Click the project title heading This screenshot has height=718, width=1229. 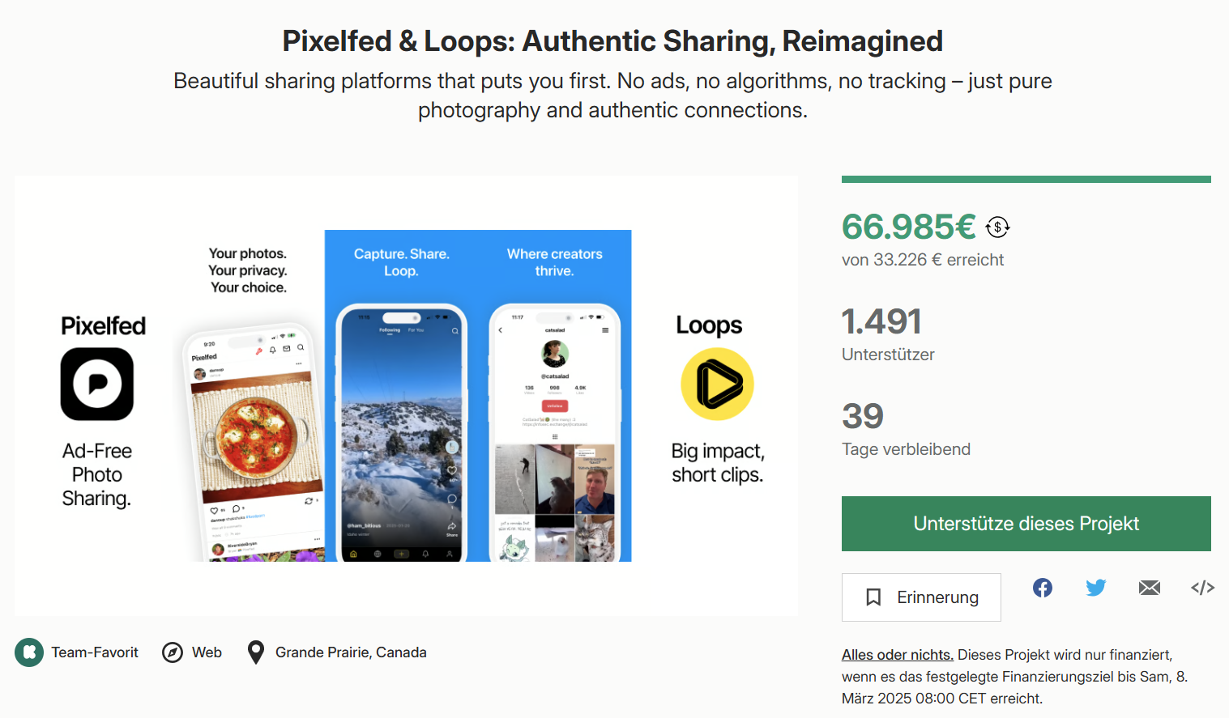click(612, 40)
